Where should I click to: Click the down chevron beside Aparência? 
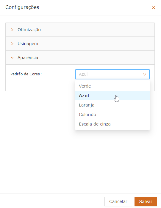12,58
